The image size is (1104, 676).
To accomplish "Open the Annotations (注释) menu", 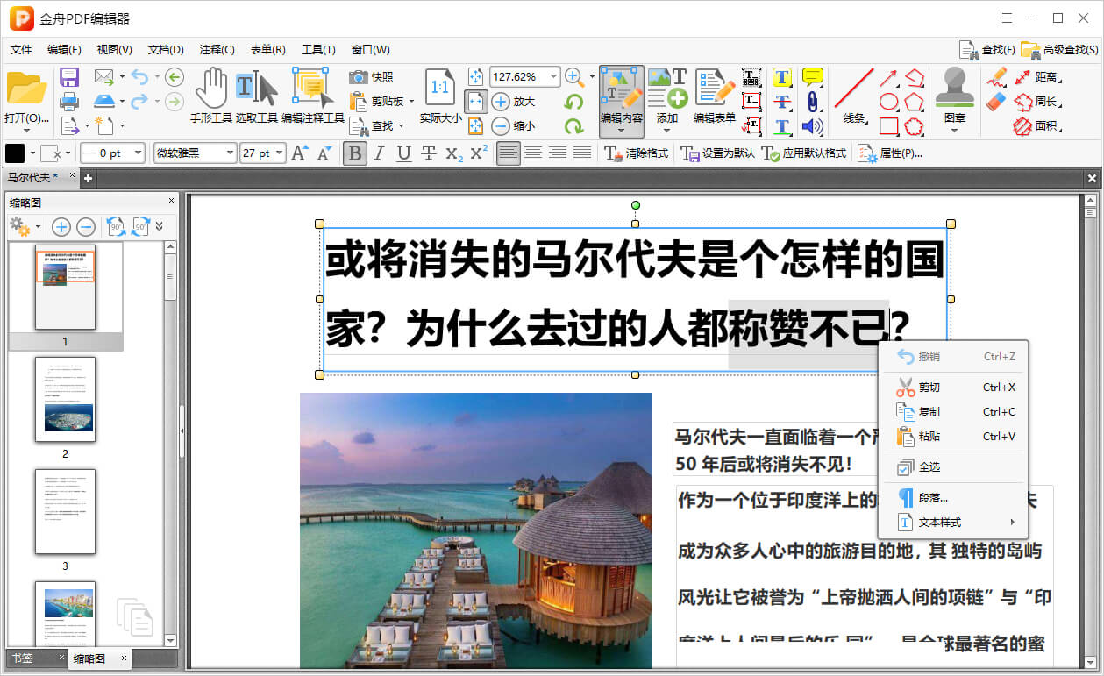I will pyautogui.click(x=217, y=50).
